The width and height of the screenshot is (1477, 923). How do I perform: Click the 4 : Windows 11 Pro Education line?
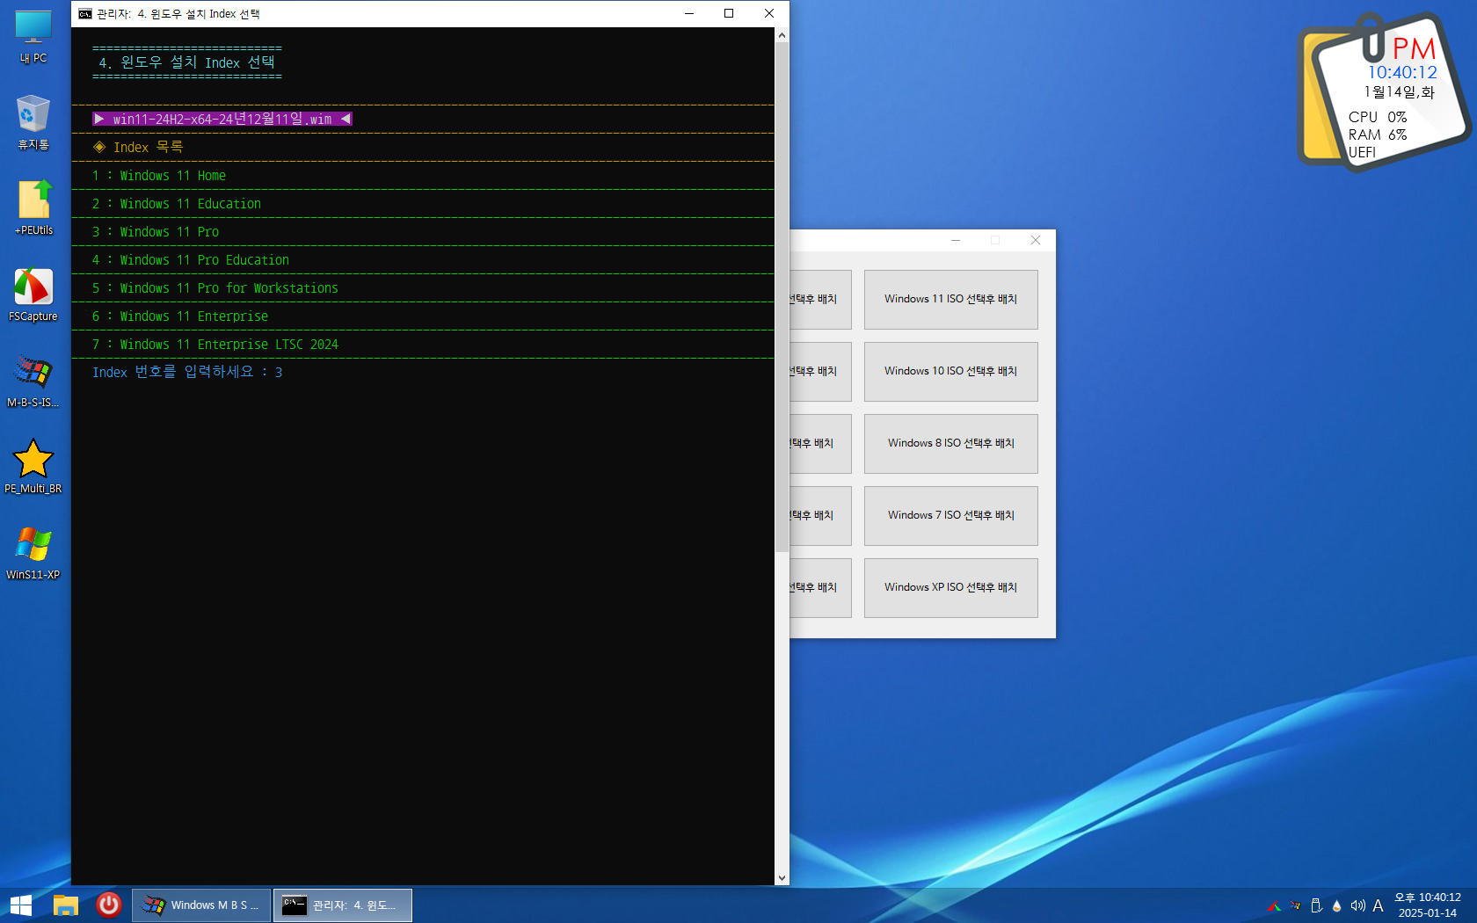(191, 259)
